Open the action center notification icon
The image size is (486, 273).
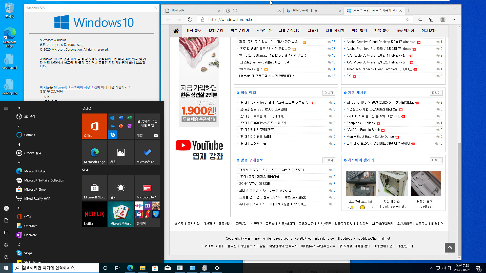[478, 268]
